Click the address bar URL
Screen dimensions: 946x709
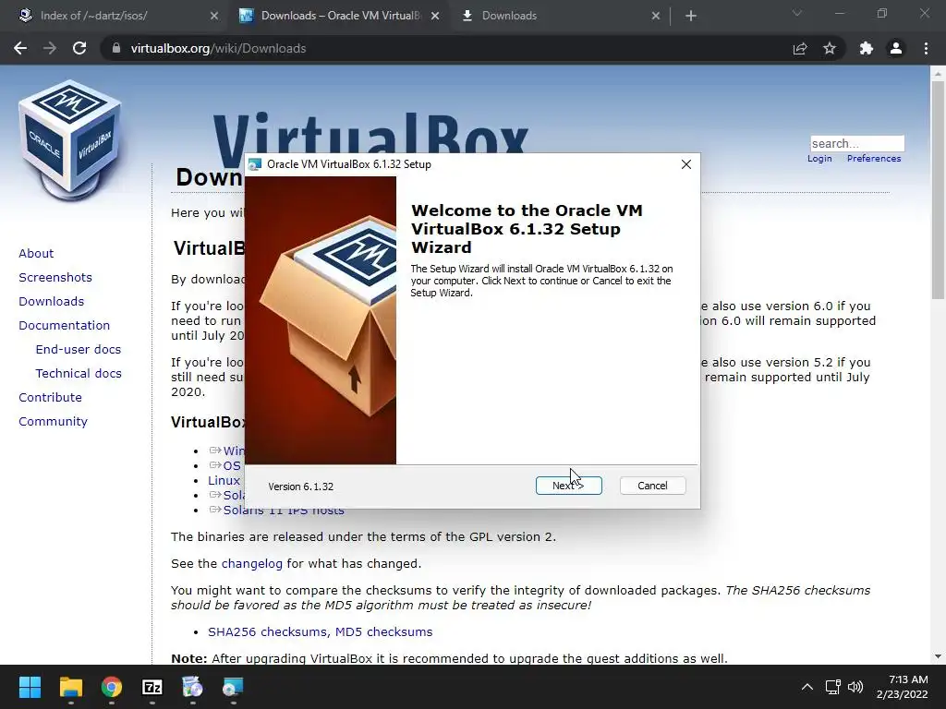[218, 48]
